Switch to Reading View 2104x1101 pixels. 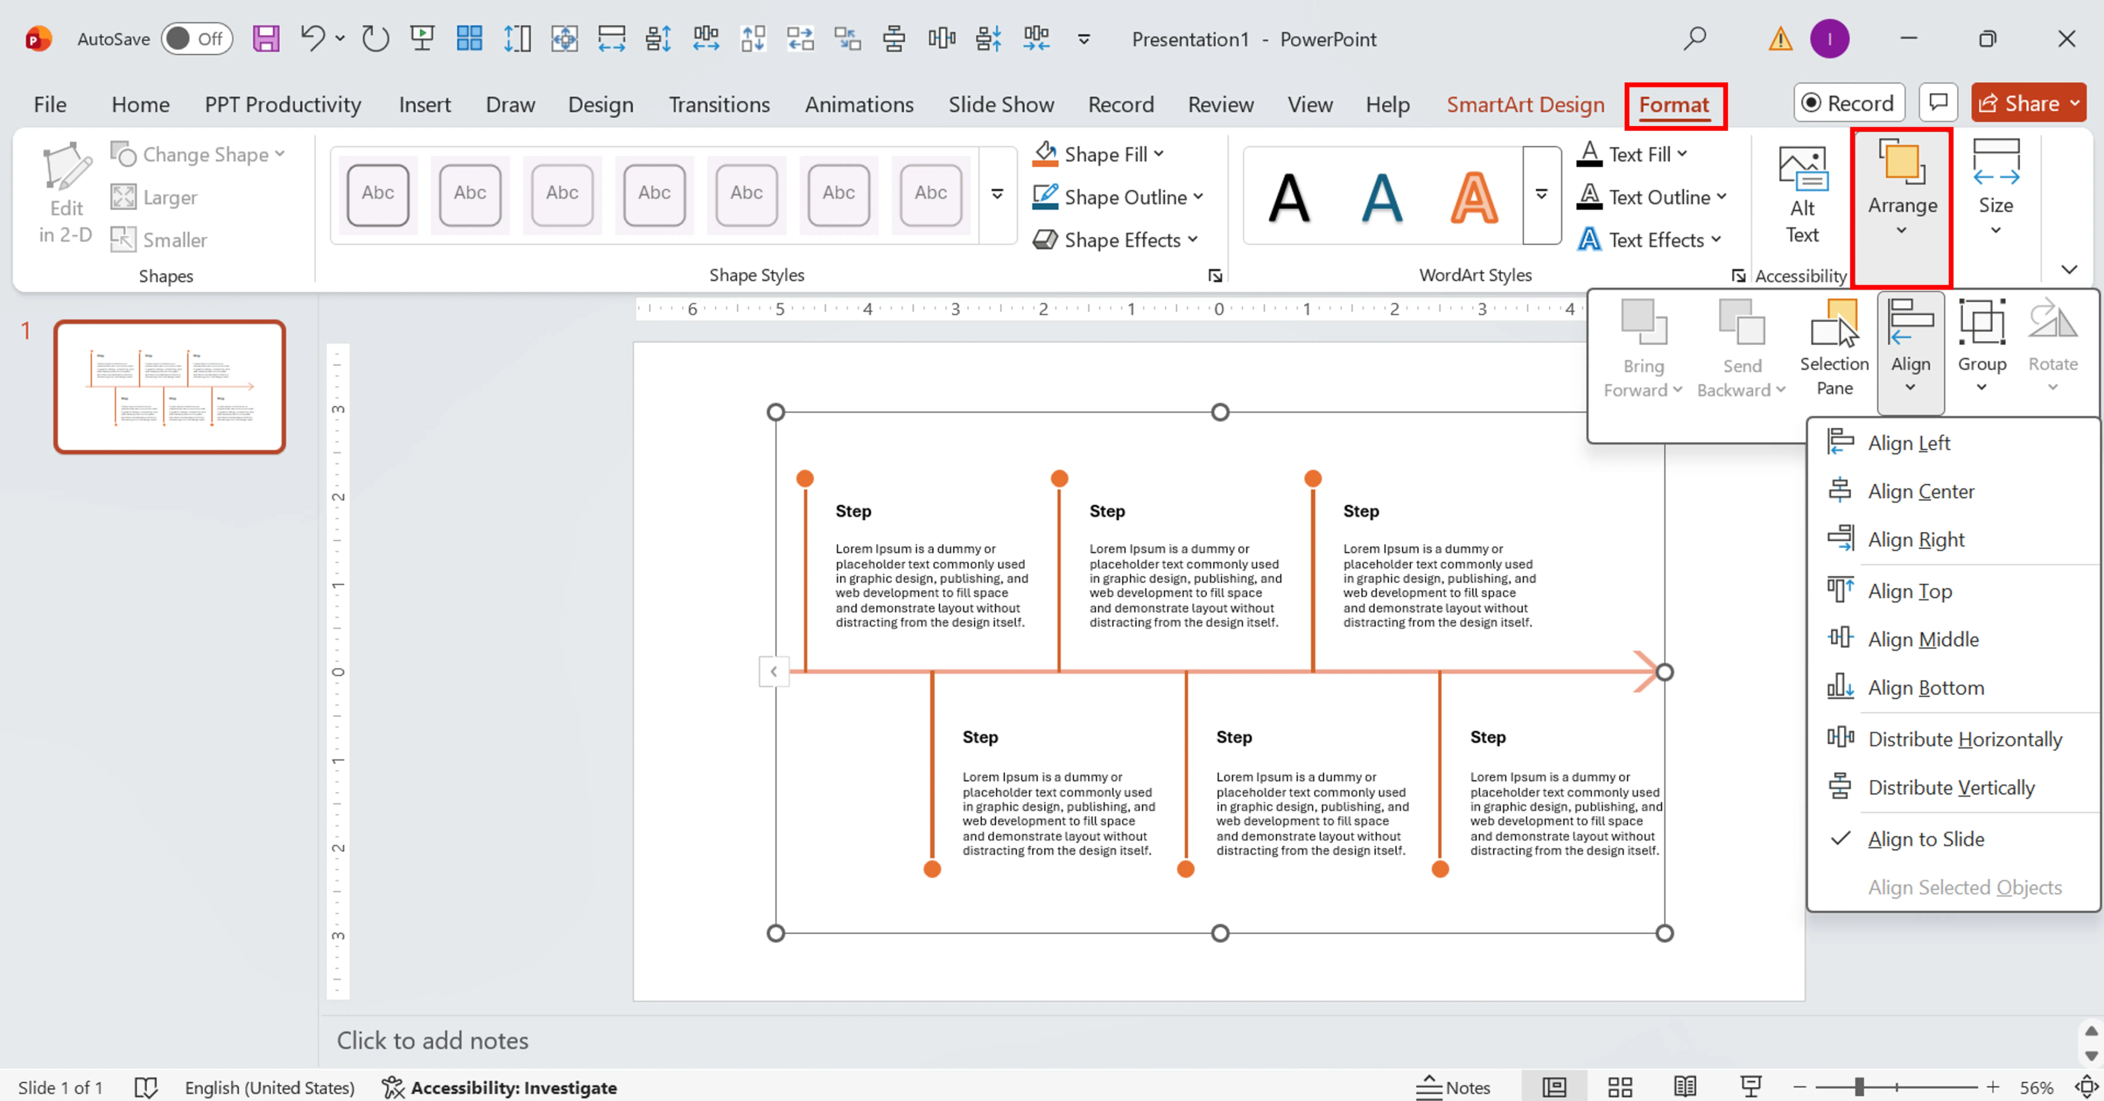[1685, 1087]
